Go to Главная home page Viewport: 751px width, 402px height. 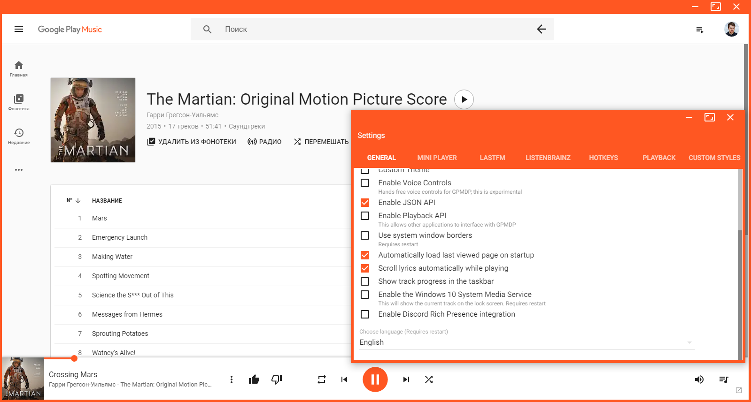click(19, 68)
